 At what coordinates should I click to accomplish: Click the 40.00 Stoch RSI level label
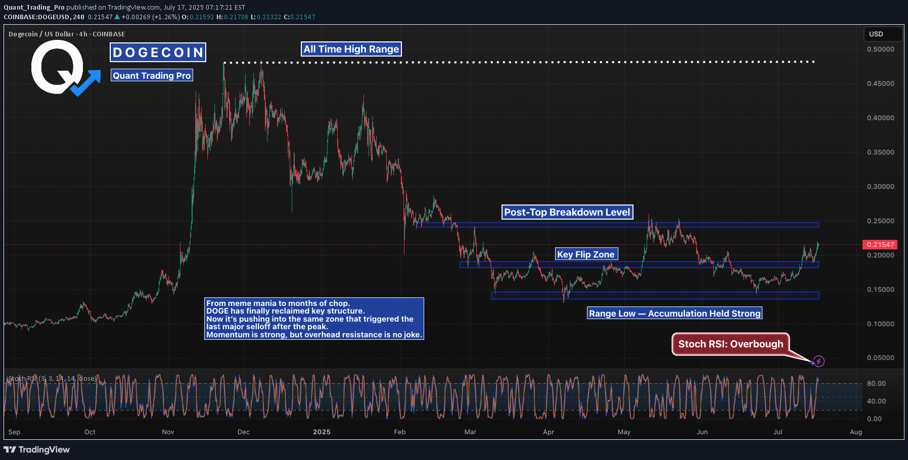coord(876,401)
